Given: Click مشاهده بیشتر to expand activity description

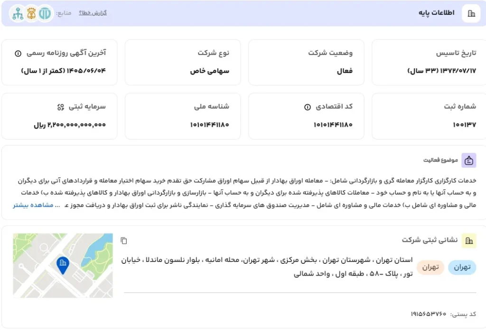Looking at the screenshot, I should [33, 205].
